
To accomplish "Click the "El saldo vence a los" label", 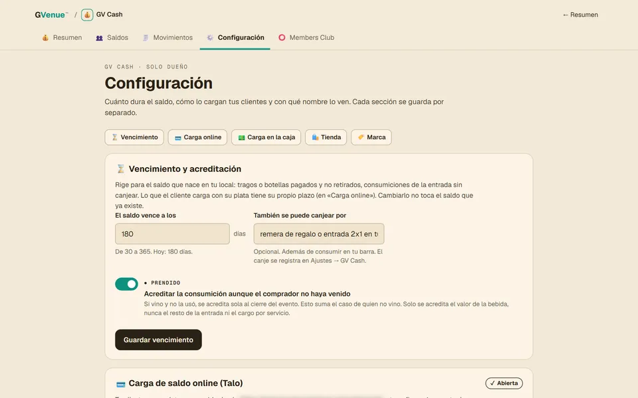I will coord(146,215).
